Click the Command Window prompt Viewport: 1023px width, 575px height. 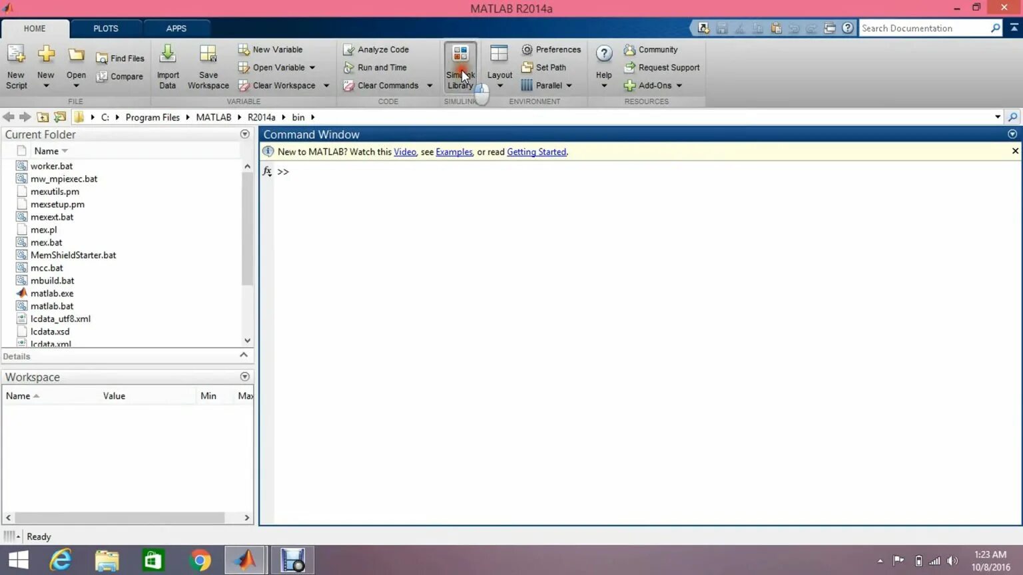point(283,172)
